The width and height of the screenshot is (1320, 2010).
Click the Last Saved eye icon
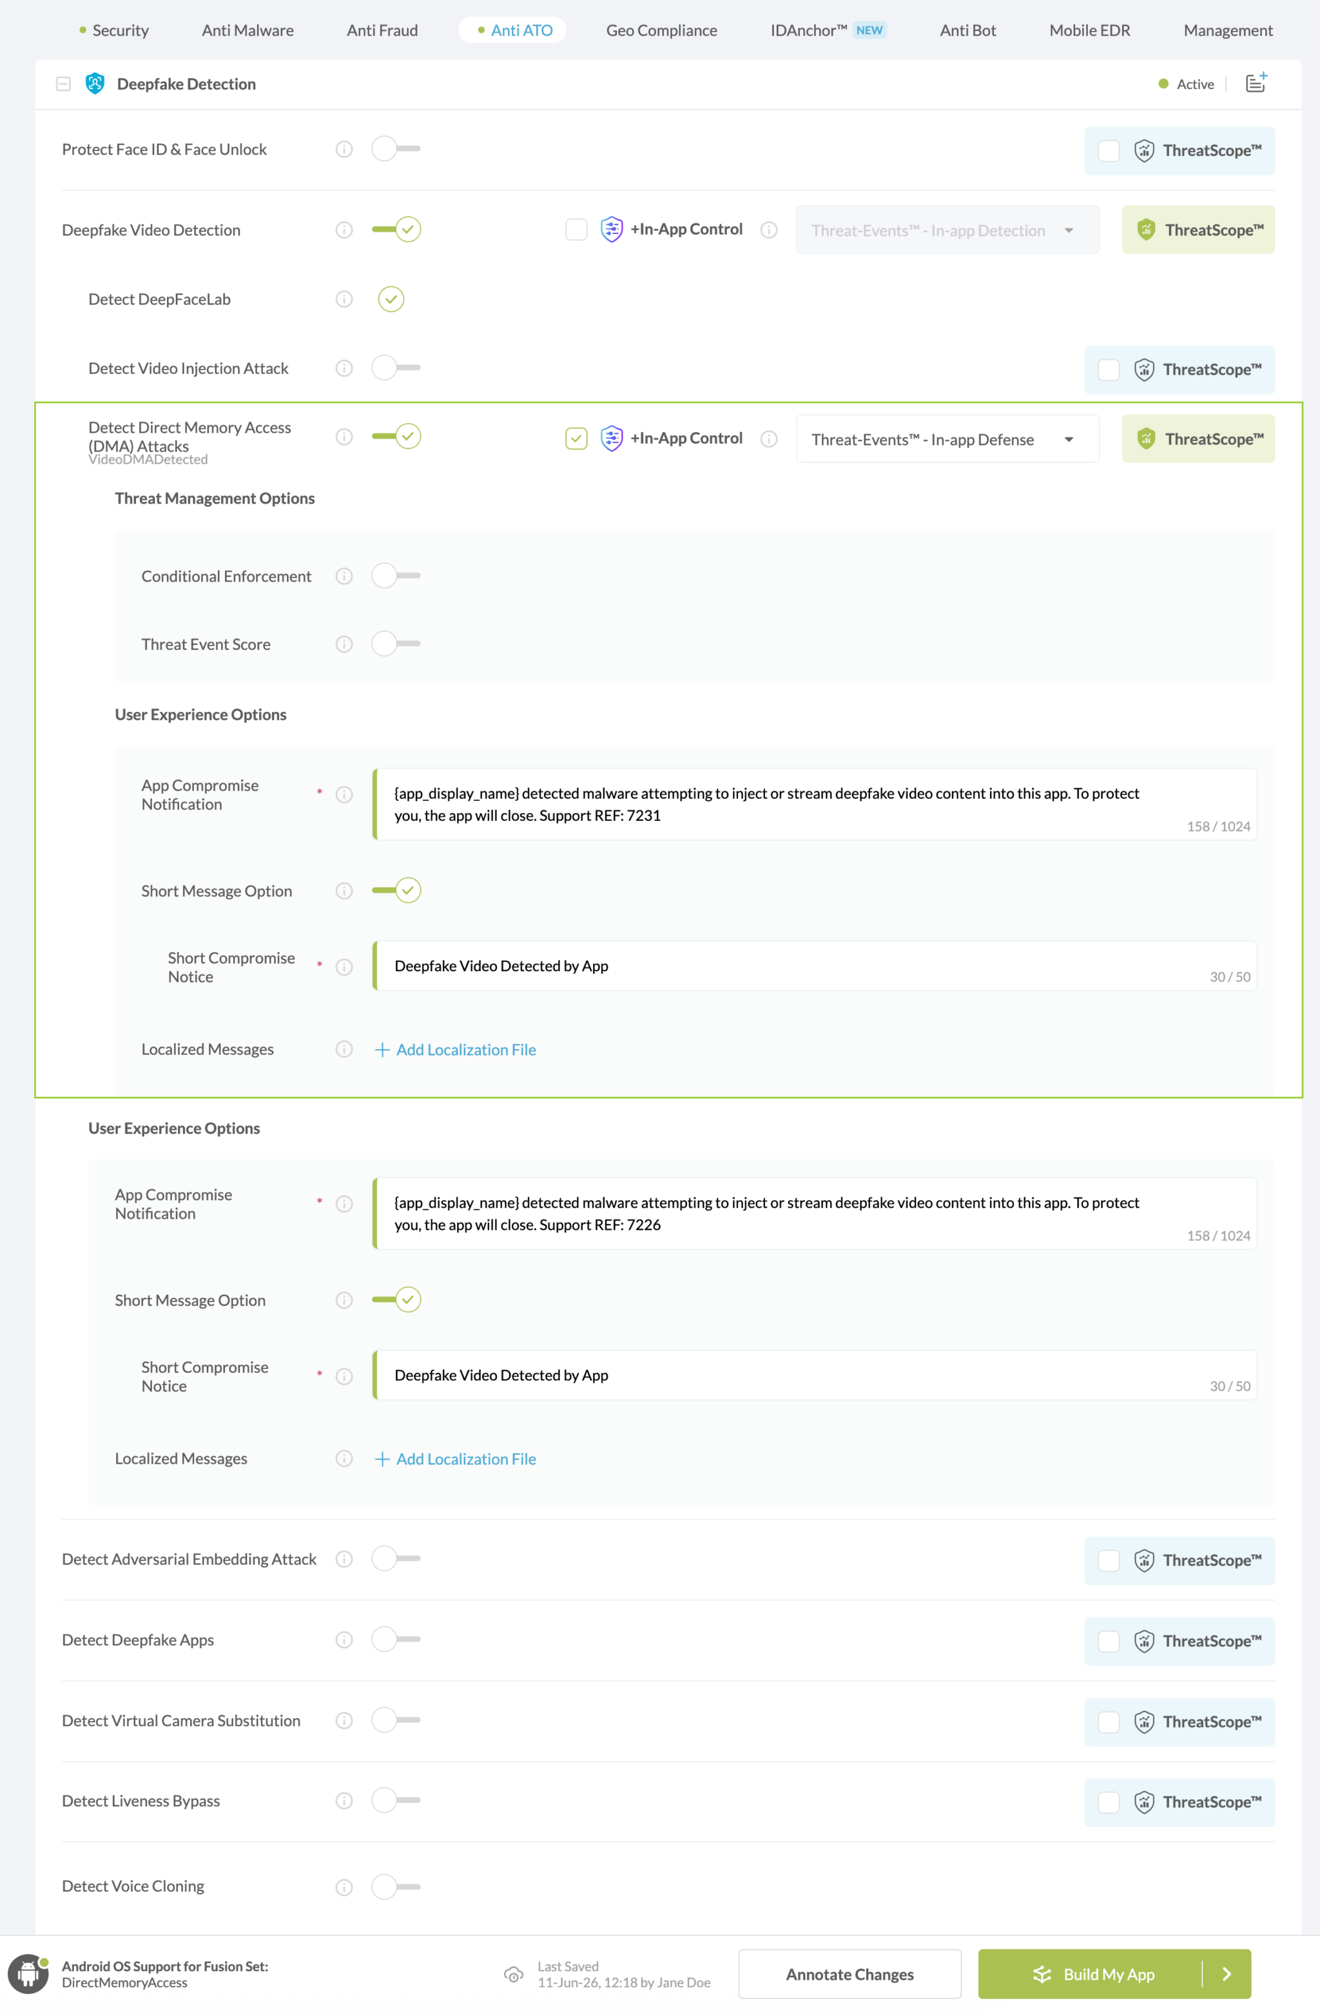(513, 1975)
